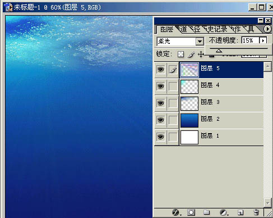Create new fill or adjustment layer
Image resolution: width=273 pixels, height=218 pixels.
pyautogui.click(x=224, y=212)
